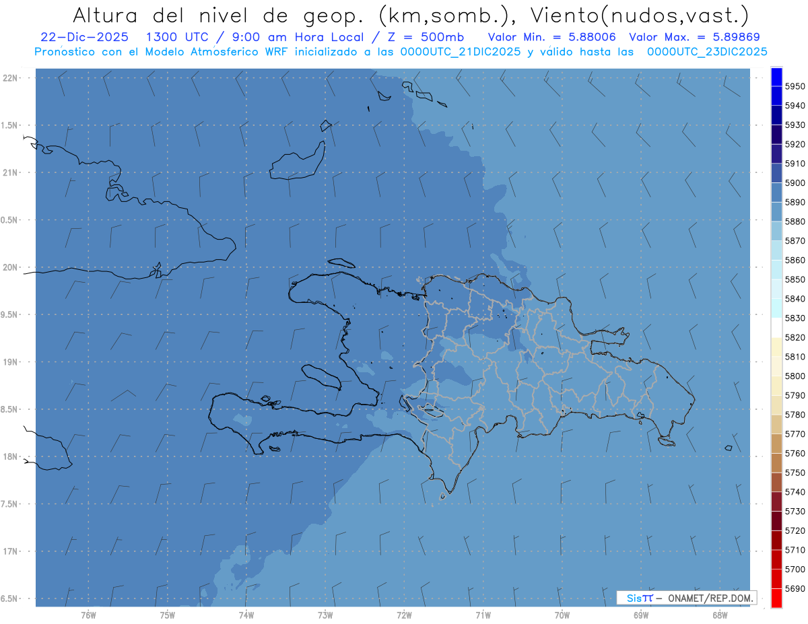The width and height of the screenshot is (808, 624).
Task: Click the color bar segment between 5760 and 5770
Action: point(776,444)
